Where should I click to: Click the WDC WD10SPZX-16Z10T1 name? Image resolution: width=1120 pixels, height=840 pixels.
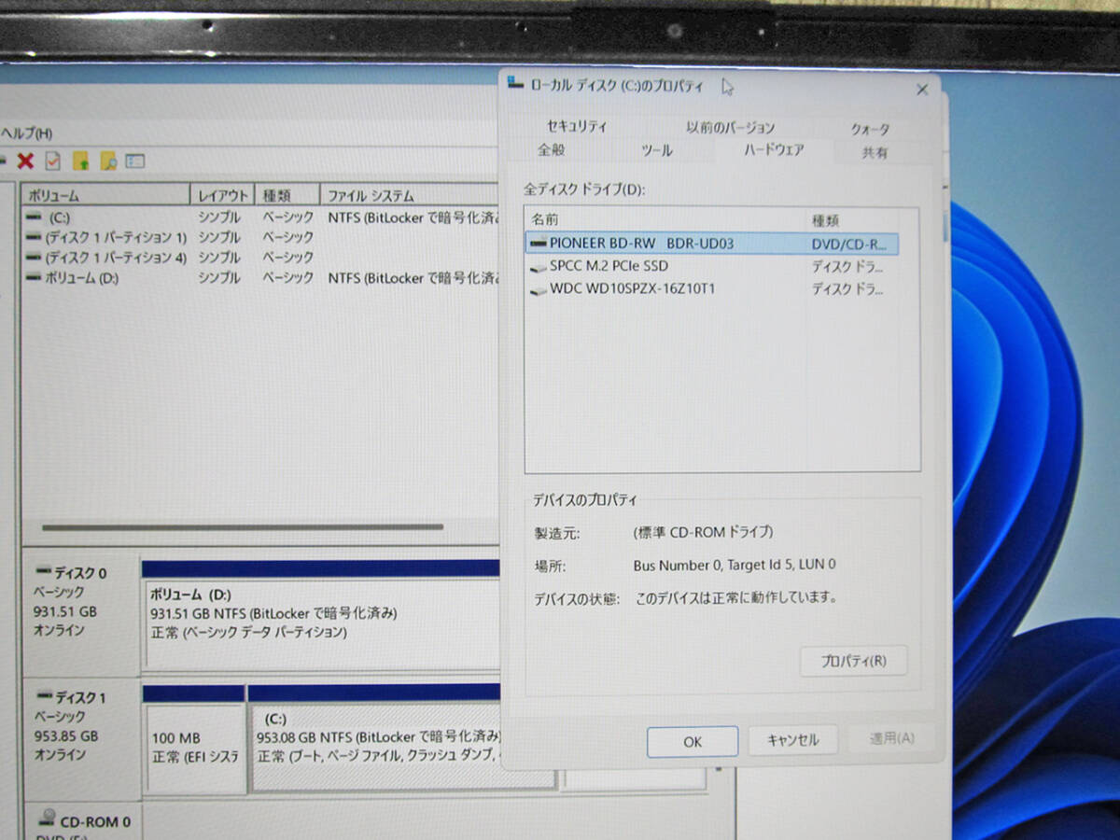coord(632,289)
